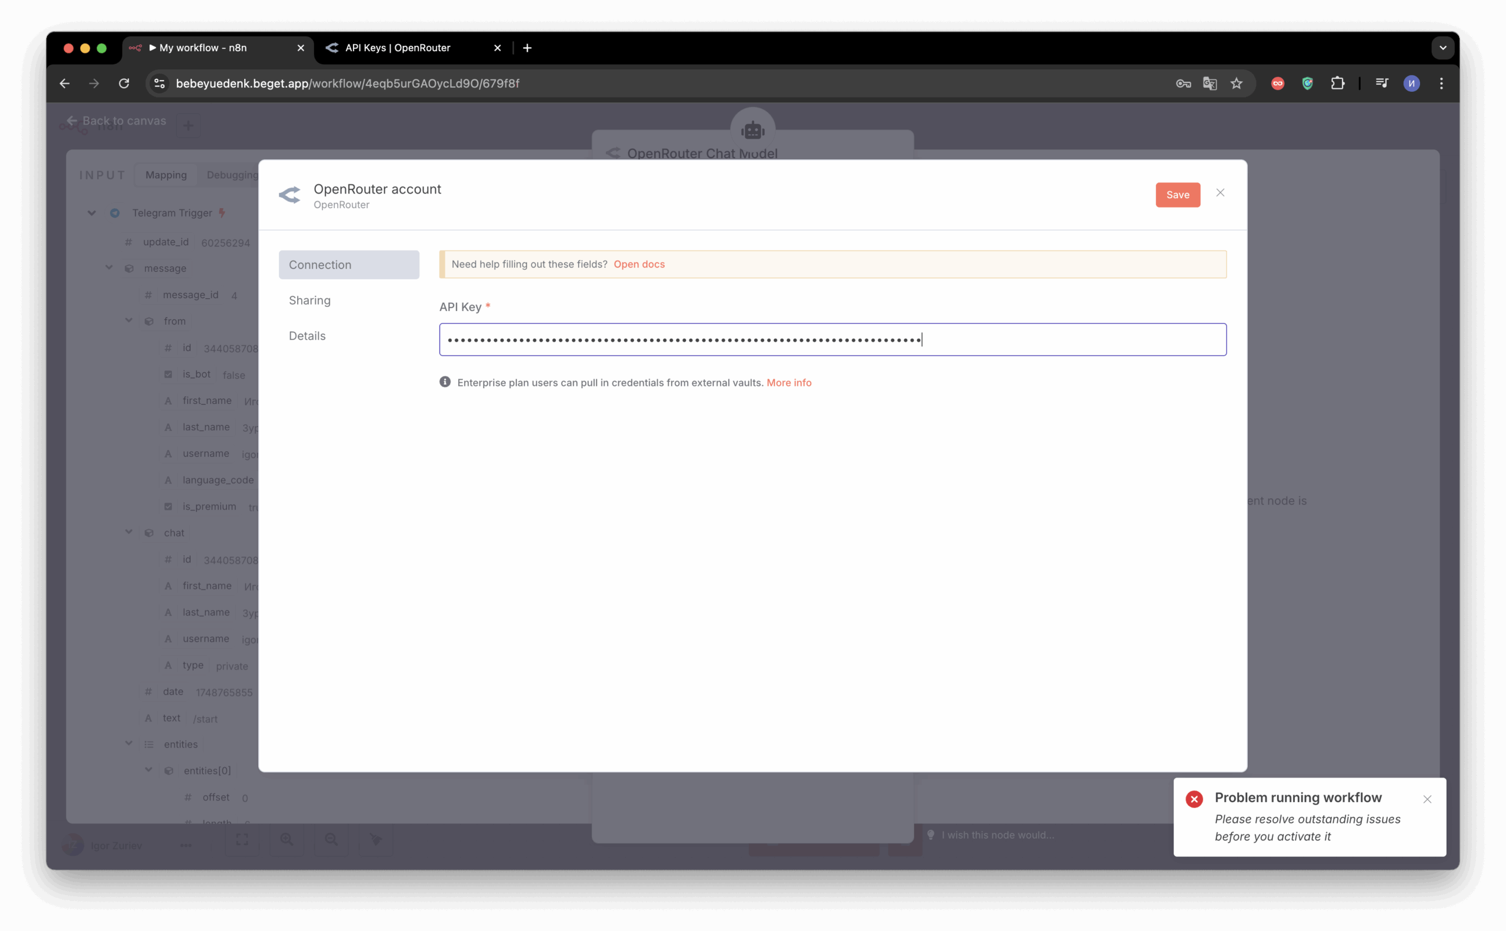
Task: Open the browser extensions puzzle icon
Action: 1337,83
